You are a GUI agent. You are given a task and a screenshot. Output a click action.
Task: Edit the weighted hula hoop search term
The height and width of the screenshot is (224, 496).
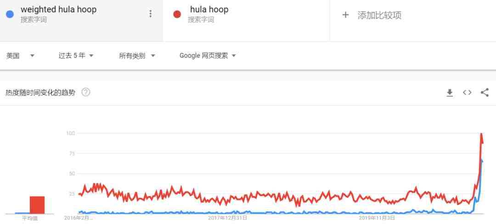(58, 10)
